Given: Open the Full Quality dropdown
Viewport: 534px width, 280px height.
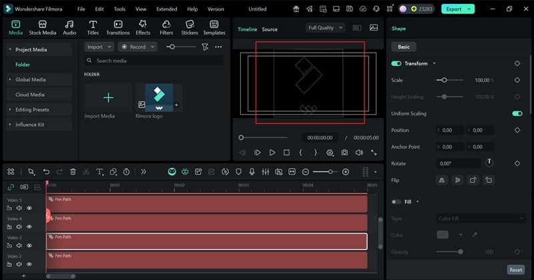Looking at the screenshot, I should click(x=325, y=27).
